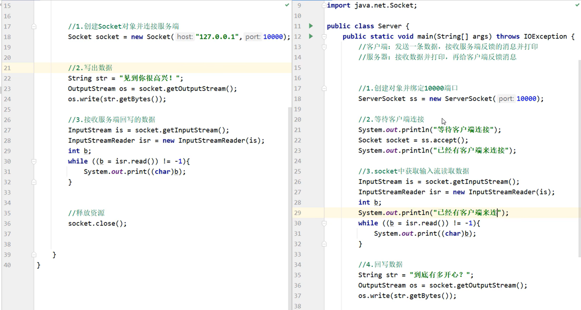Collapse the import block fold marker
Screen dimensions: 581x310
[324, 5]
